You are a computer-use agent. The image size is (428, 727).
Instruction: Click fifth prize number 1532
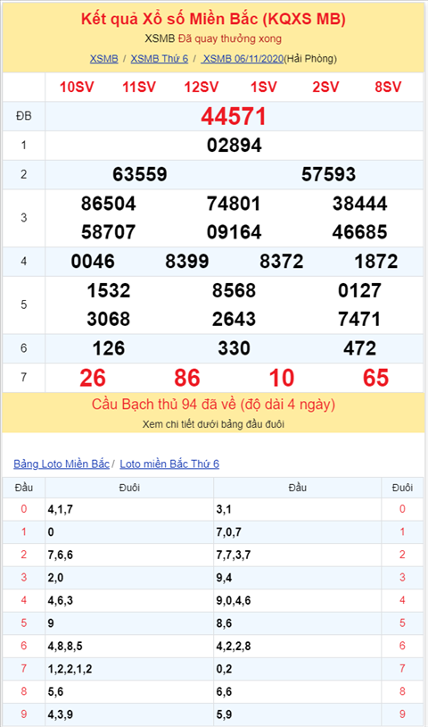point(108,290)
